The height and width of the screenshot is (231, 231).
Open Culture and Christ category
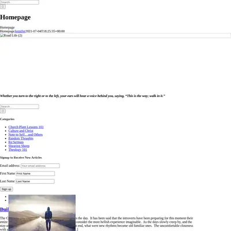pyautogui.click(x=21, y=131)
